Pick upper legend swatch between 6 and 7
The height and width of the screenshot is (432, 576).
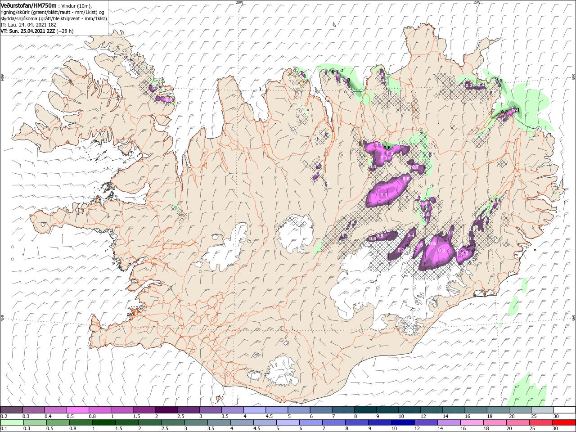click(x=320, y=410)
